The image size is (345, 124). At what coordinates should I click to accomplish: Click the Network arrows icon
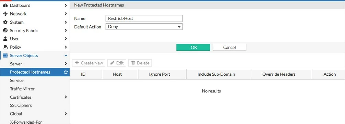coord(5,14)
